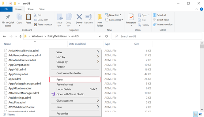Click the Paste clipboard icon in ribbon

click(x=28, y=17)
